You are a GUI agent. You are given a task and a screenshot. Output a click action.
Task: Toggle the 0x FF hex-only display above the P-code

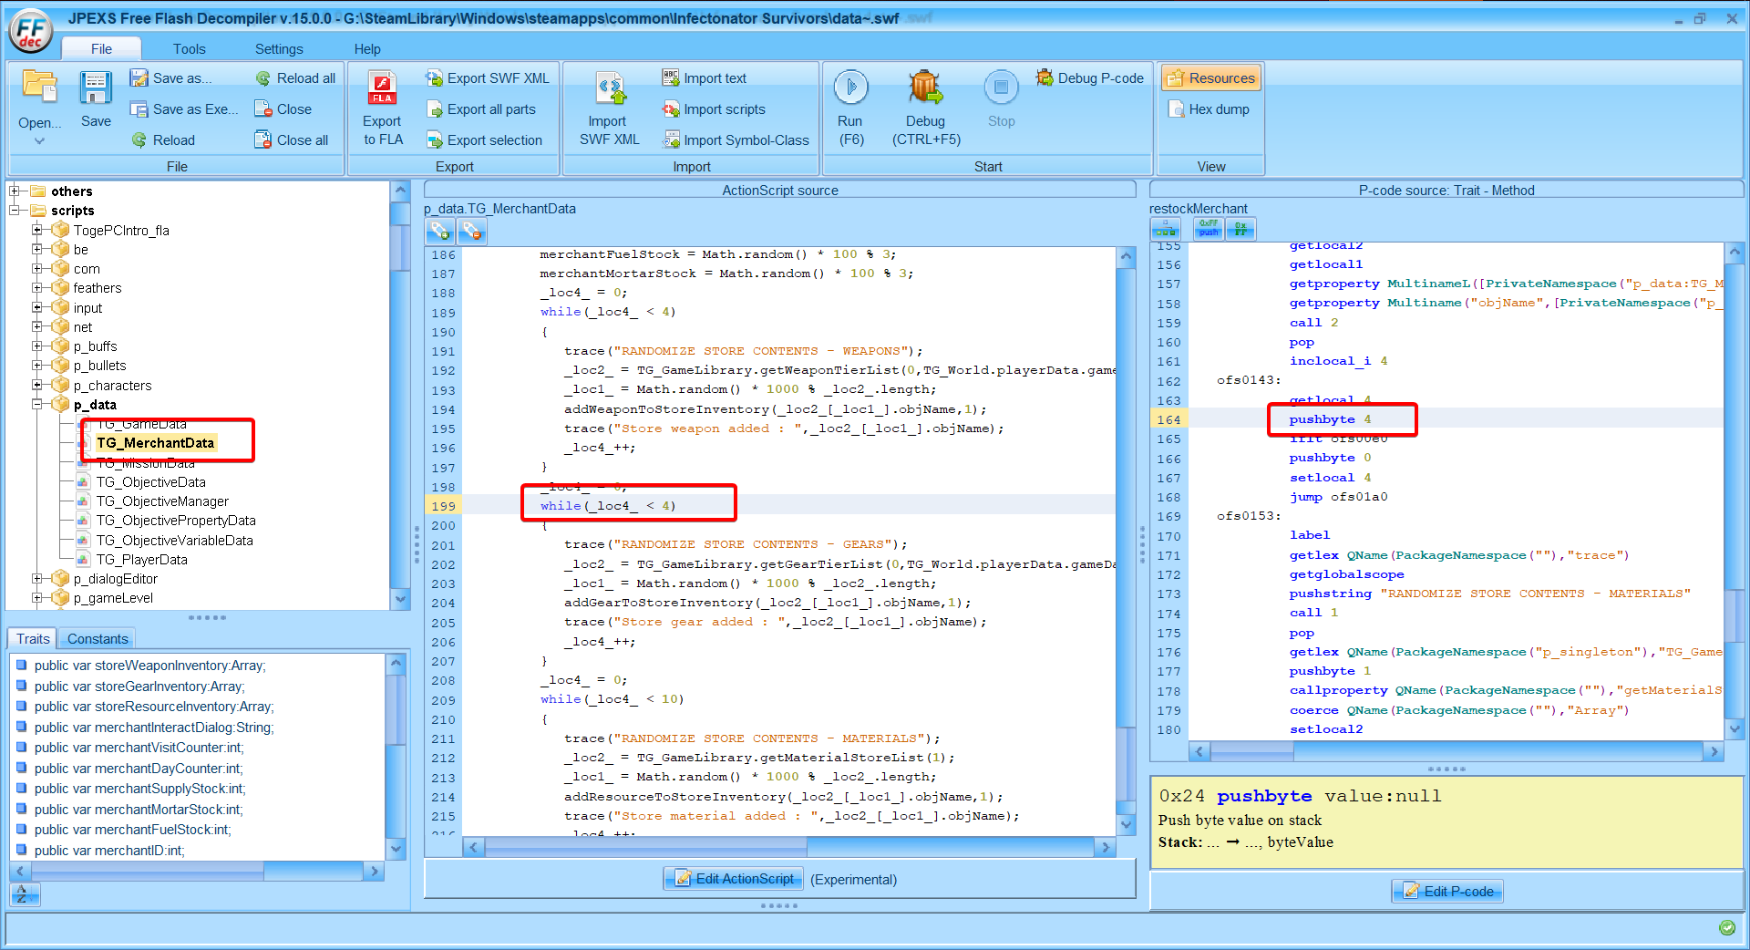point(1240,230)
